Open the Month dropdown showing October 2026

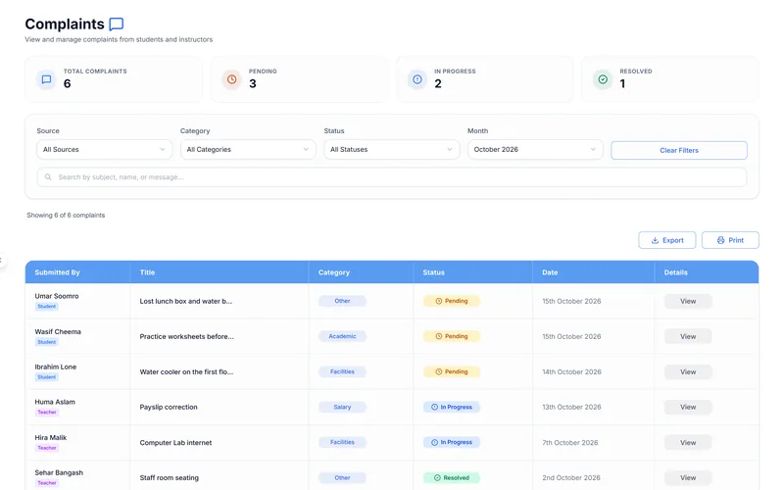tap(535, 150)
